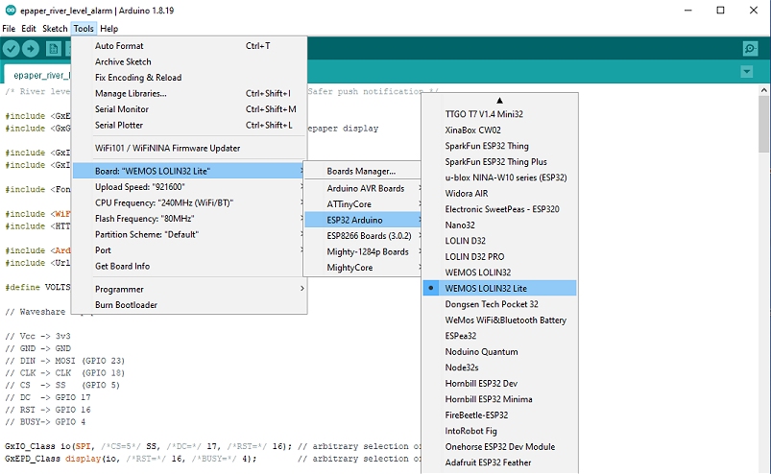Open the tab options dropdown arrow

pyautogui.click(x=746, y=72)
